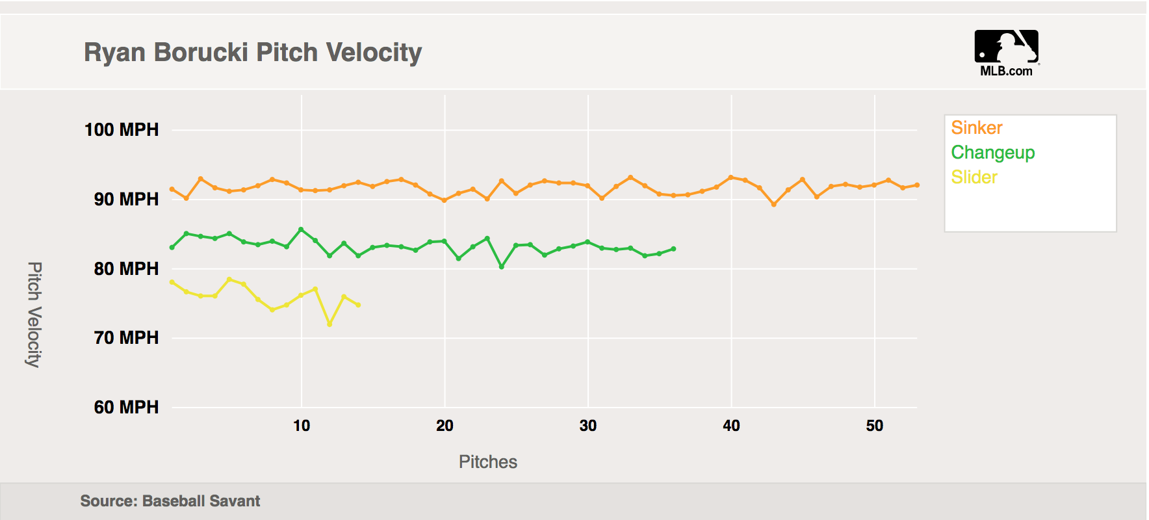Toggle the Slider legend entry
Screen dimensions: 1149x520
pos(974,177)
